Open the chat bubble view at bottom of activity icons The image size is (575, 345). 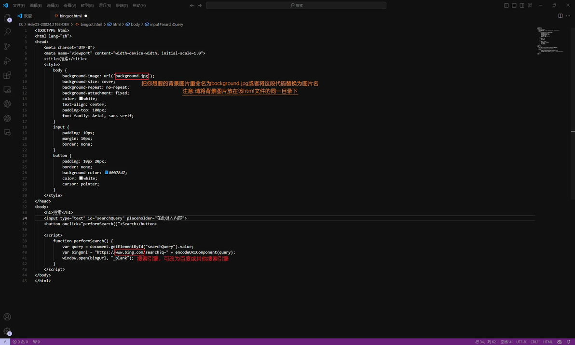pyautogui.click(x=7, y=132)
